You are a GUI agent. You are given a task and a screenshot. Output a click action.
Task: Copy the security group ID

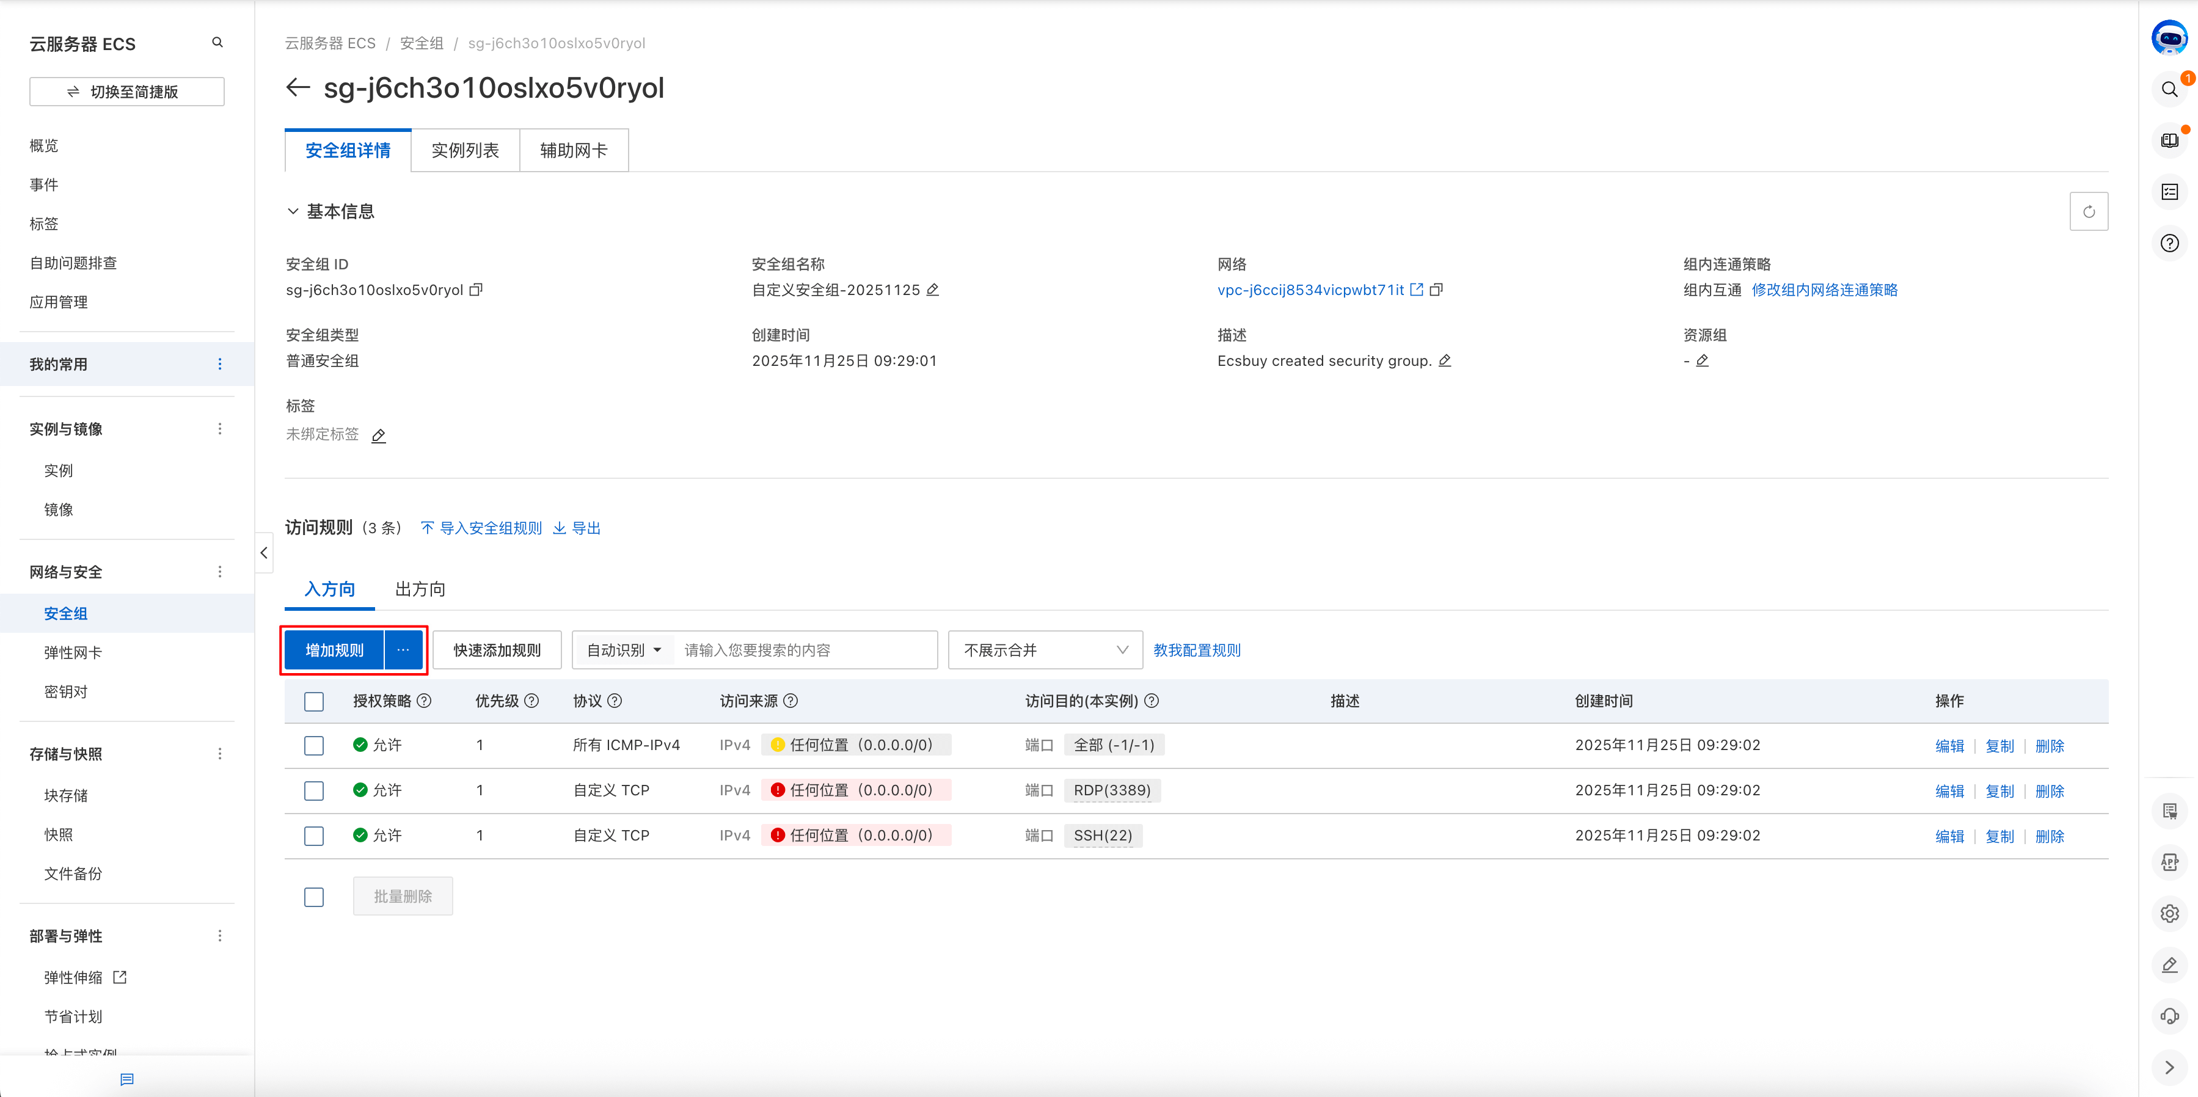[x=476, y=290]
